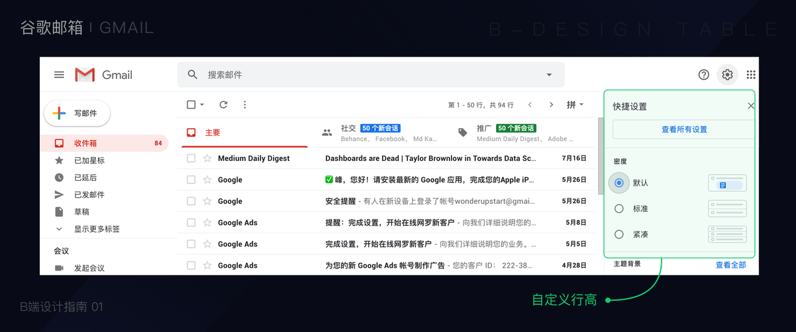Click the green 50 个新会话 badge on 推广
Image resolution: width=796 pixels, height=332 pixels.
(x=516, y=128)
